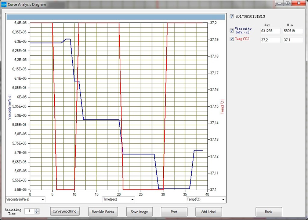Screen dimensions: 308x220
Task: Open the Temp(°C) right axis dropdown
Action: point(222,199)
